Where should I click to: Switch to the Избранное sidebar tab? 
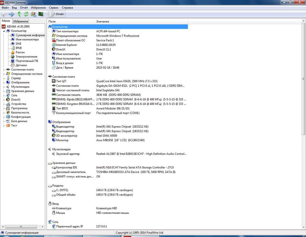[x=21, y=21]
